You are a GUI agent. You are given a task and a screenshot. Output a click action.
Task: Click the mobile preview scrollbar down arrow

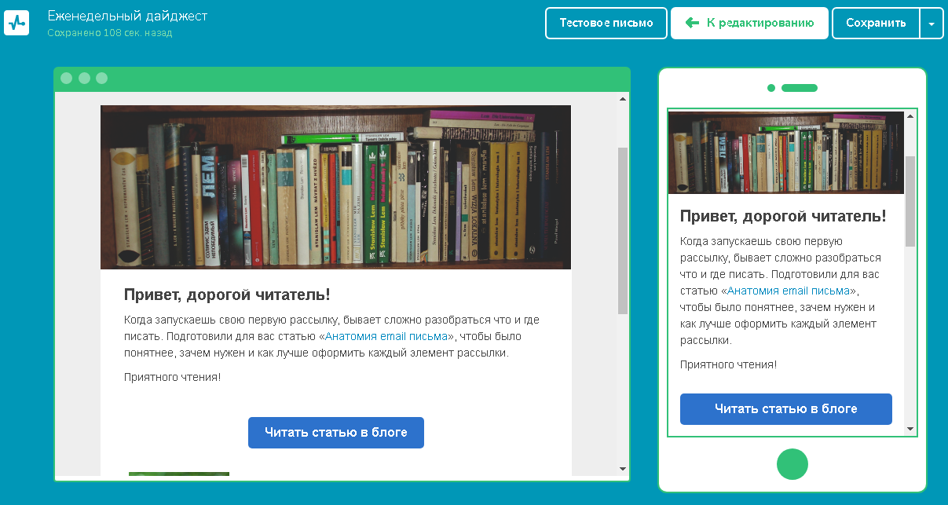click(x=910, y=429)
